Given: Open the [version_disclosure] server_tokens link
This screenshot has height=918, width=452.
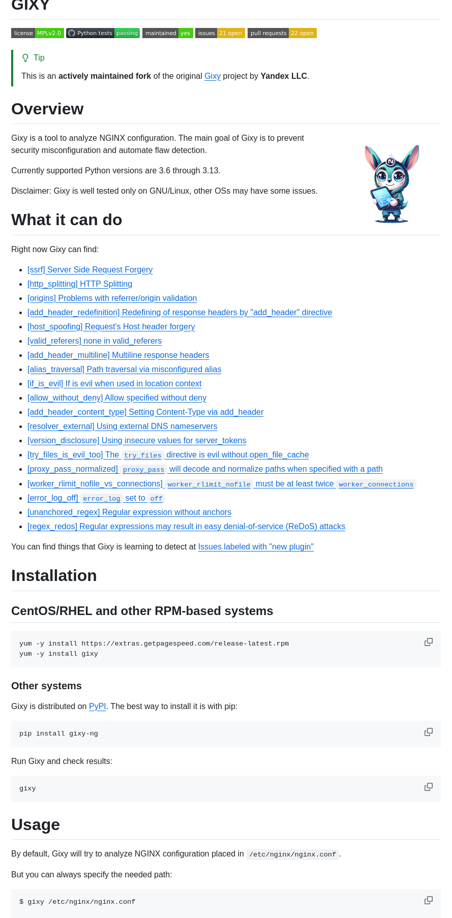Looking at the screenshot, I should 137,440.
